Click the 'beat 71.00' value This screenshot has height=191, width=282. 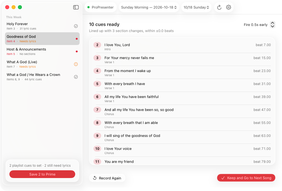pos(262,149)
